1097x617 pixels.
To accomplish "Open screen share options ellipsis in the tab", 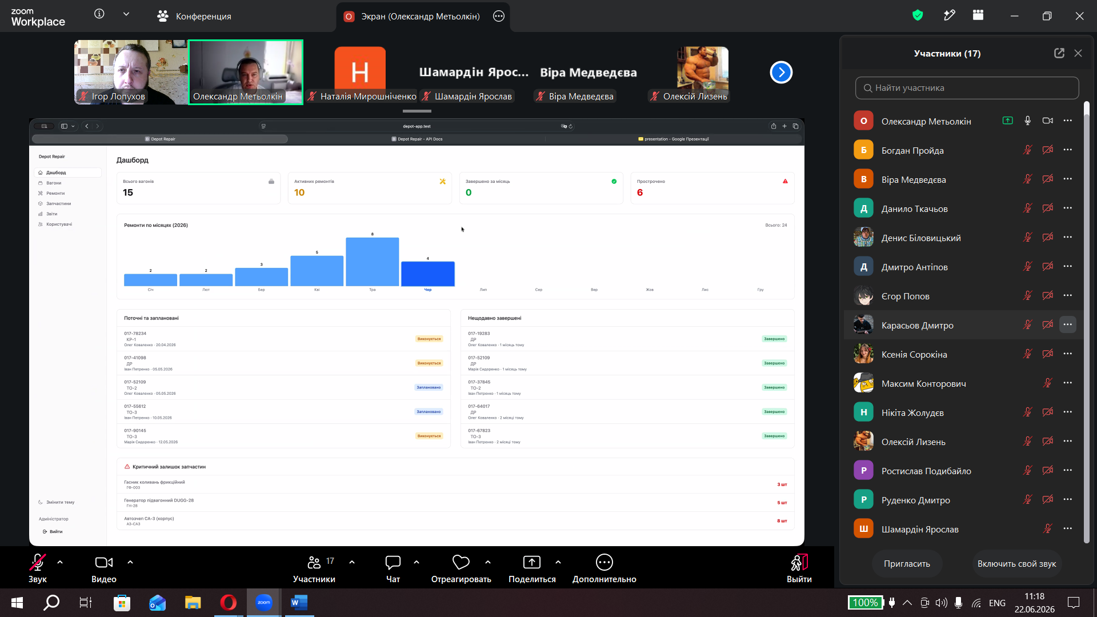I will click(x=499, y=16).
